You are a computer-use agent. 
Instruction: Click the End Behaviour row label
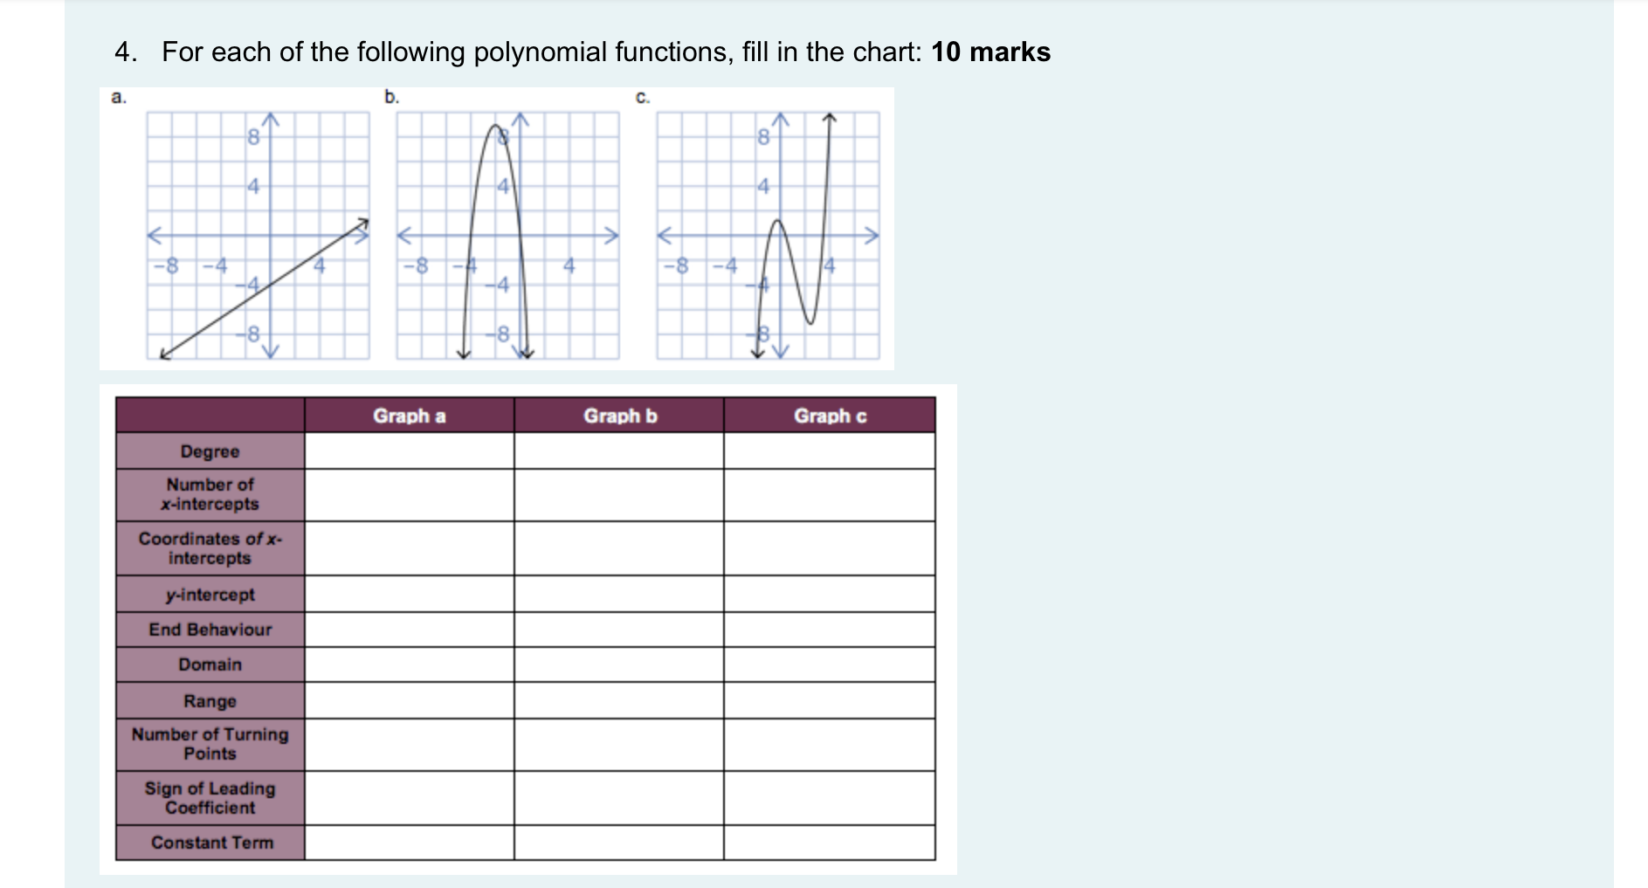(210, 630)
